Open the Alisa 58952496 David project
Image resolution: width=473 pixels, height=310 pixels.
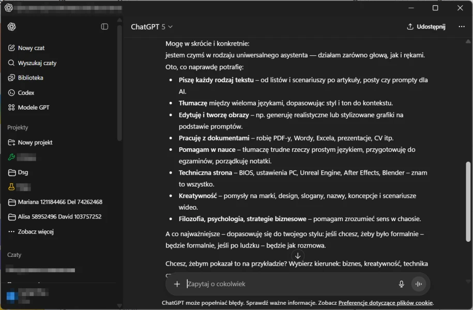click(59, 217)
